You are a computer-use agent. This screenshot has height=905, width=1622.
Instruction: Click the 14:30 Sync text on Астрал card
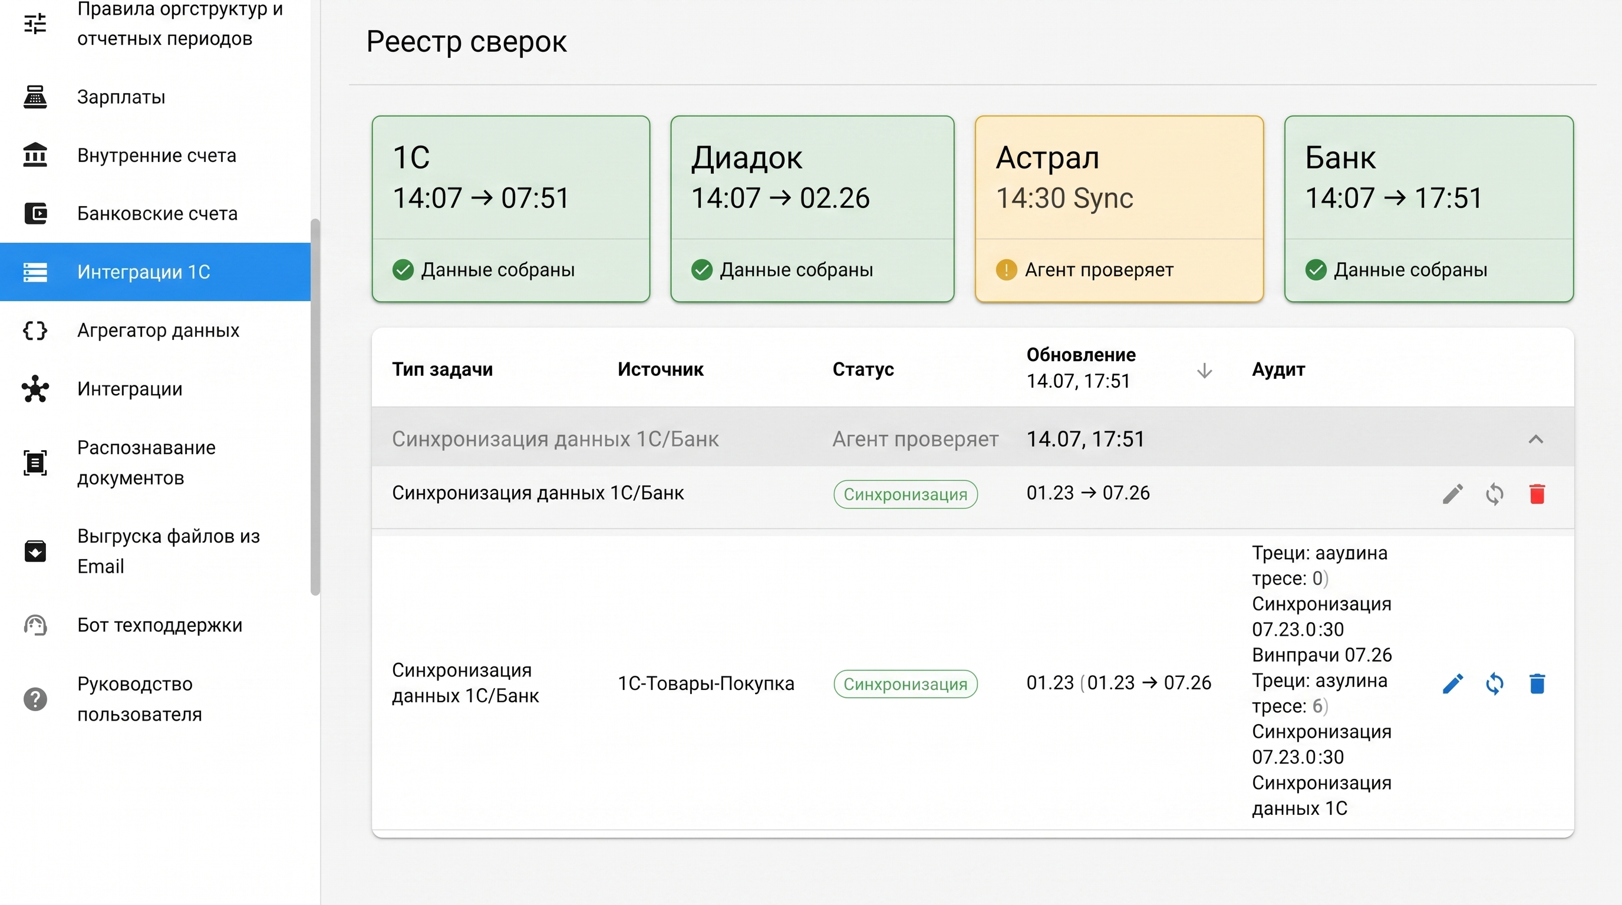pos(1064,198)
